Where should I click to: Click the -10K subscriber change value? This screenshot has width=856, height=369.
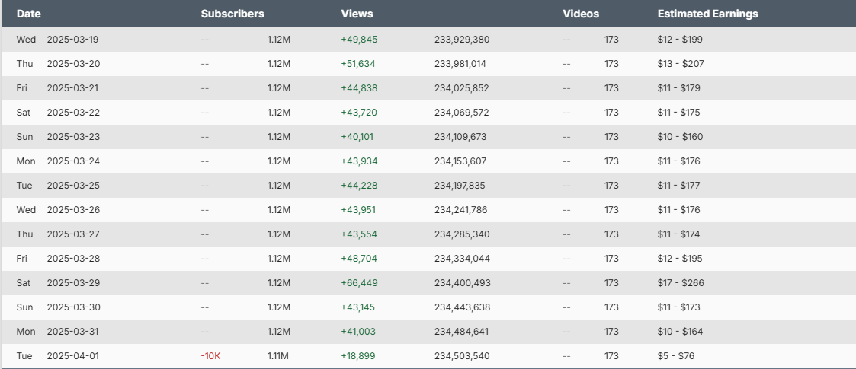[x=210, y=356]
